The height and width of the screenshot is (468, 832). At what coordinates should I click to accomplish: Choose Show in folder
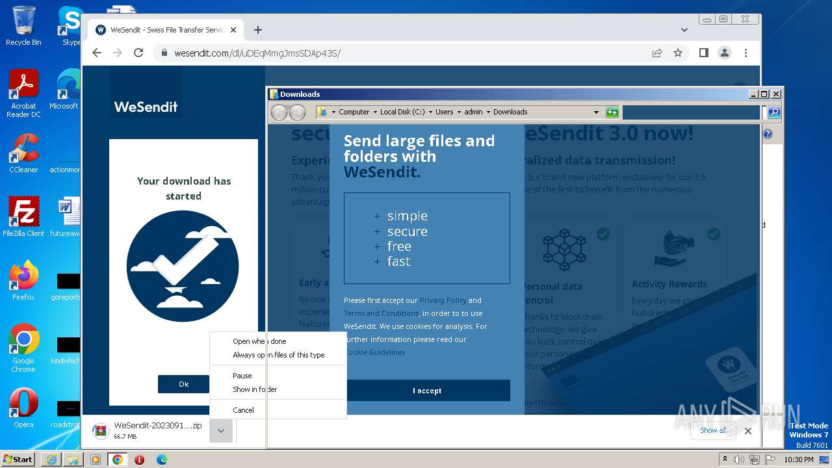[x=255, y=389]
